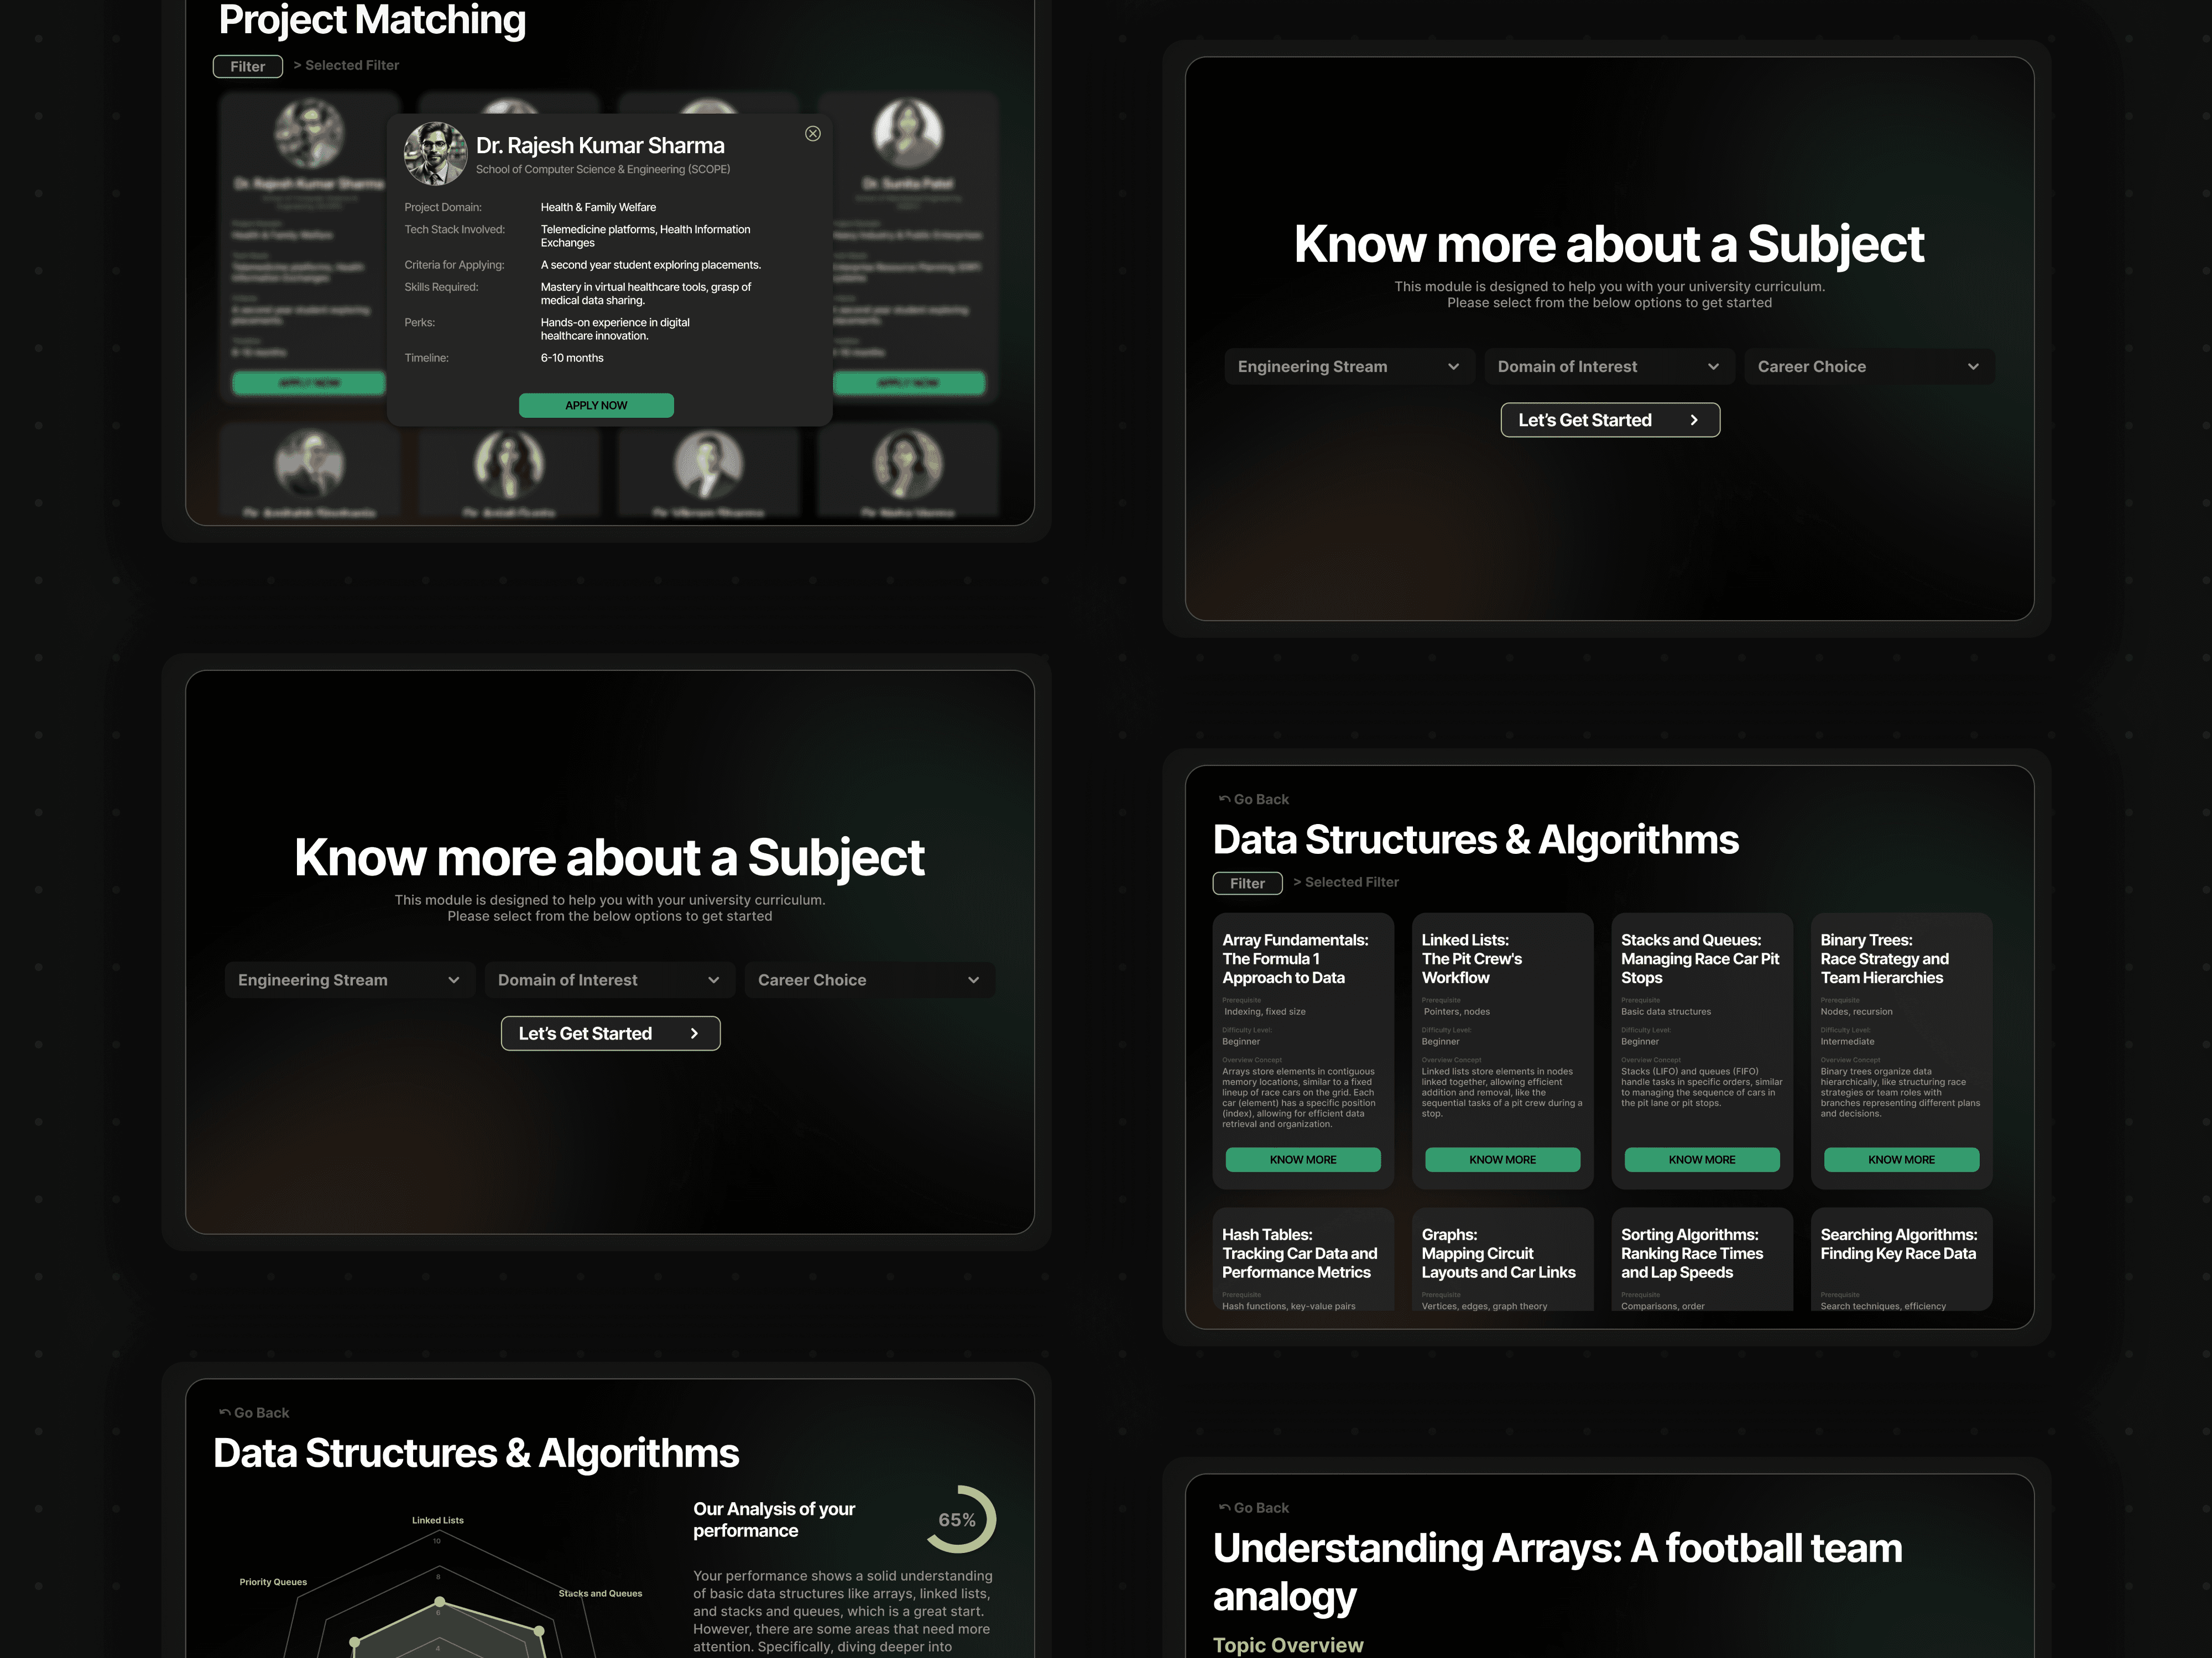Click Go Back arrow above the topic cards grid
The width and height of the screenshot is (2212, 1658).
click(x=1225, y=800)
